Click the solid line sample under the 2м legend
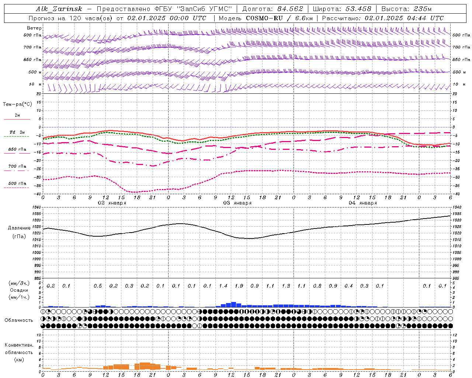 point(17,119)
